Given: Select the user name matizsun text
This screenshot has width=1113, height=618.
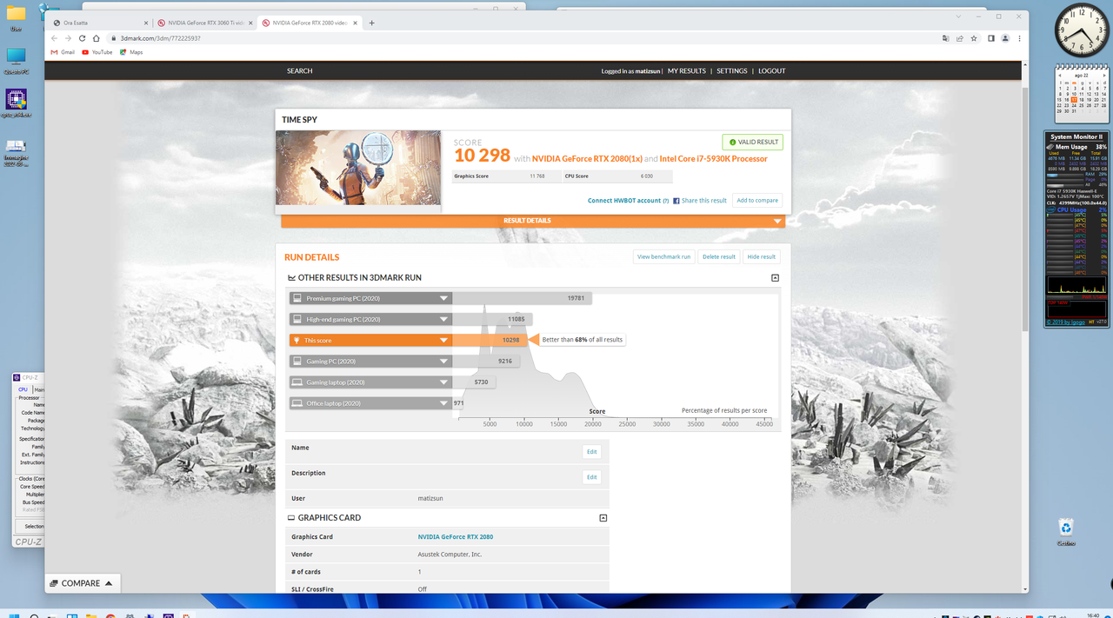Looking at the screenshot, I should pyautogui.click(x=430, y=498).
